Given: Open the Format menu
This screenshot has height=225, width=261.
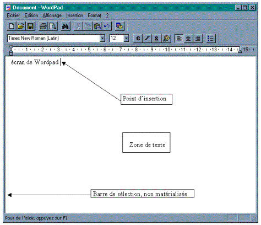Looking at the screenshot, I should click(94, 15).
